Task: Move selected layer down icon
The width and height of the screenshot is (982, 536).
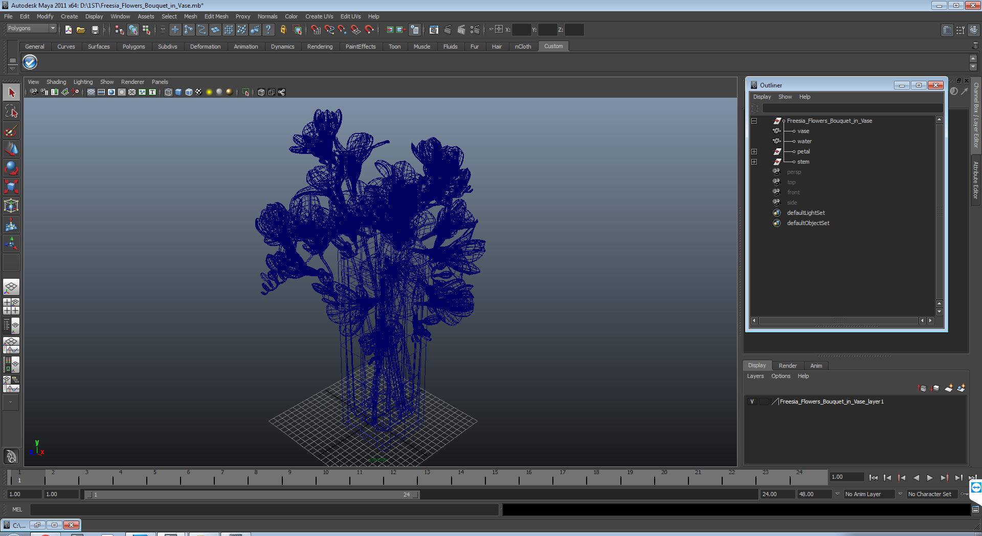Action: 935,388
